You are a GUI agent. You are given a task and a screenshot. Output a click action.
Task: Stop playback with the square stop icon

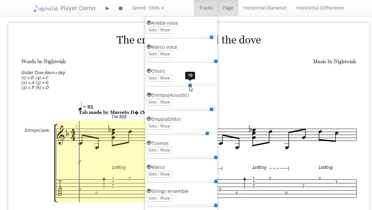(121, 8)
